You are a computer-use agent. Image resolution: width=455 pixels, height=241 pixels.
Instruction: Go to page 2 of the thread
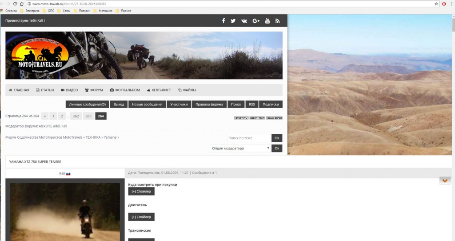(62, 116)
